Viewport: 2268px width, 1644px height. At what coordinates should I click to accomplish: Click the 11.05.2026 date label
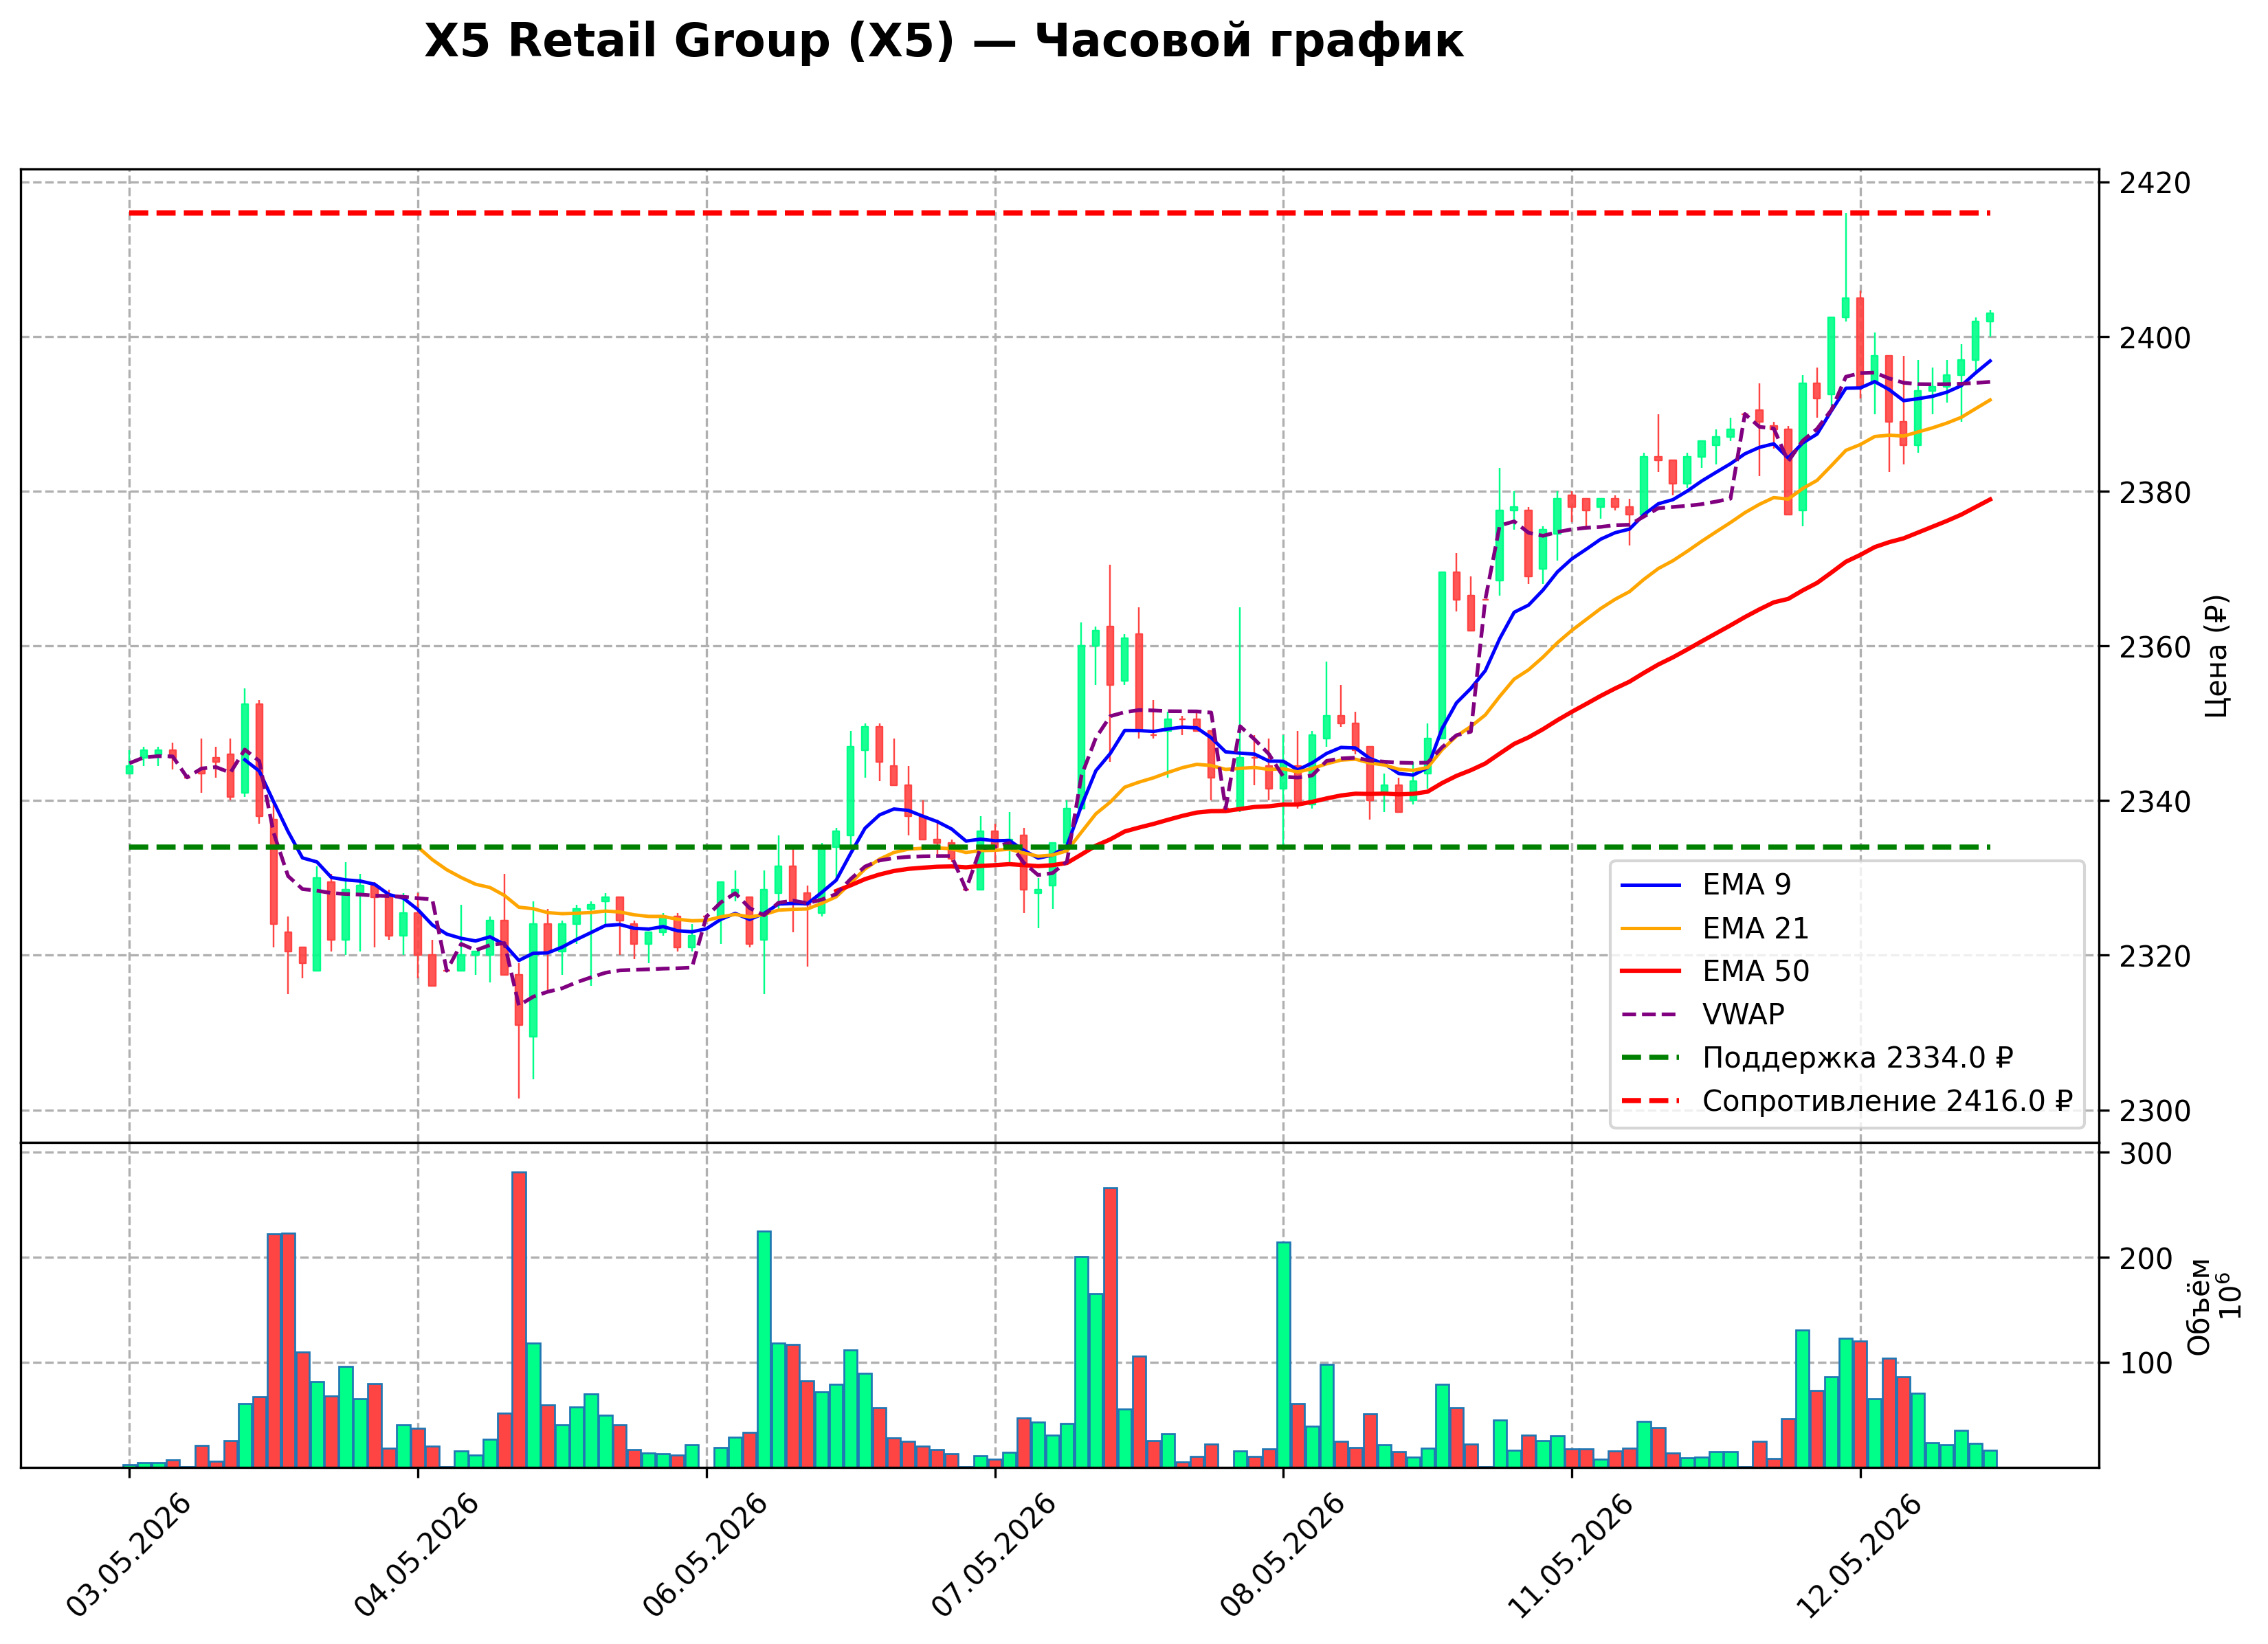pos(1570,1555)
